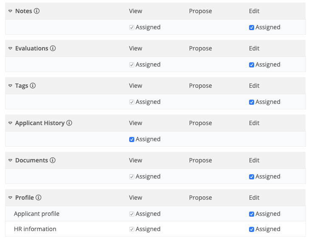Collapse the Notes section
The width and height of the screenshot is (309, 240).
click(10, 11)
